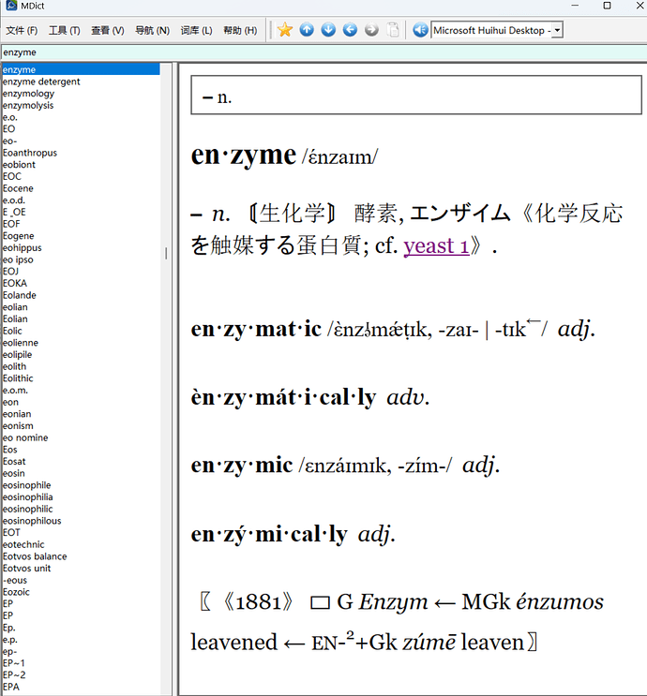The width and height of the screenshot is (647, 696).
Task: Select the lowercase eolian entry
Action: 15,307
